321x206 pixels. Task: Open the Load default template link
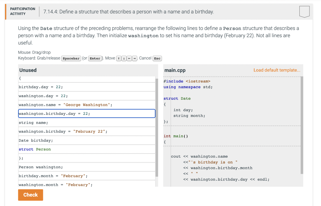point(277,70)
